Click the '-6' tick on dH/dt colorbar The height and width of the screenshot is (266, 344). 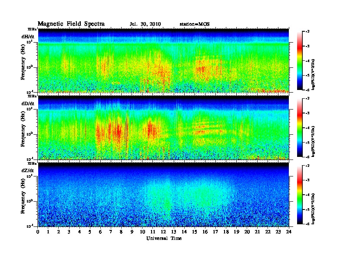[308, 90]
